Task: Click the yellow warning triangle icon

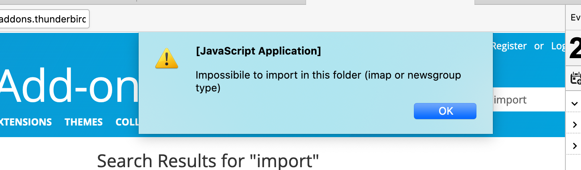Action: click(x=167, y=58)
